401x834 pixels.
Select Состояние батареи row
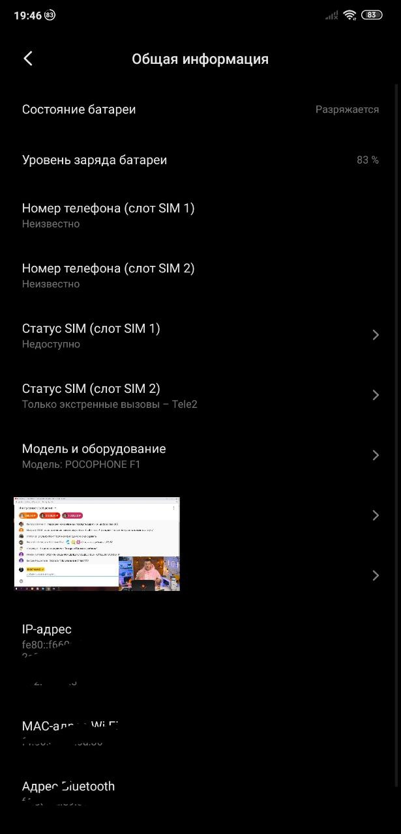pyautogui.click(x=200, y=109)
